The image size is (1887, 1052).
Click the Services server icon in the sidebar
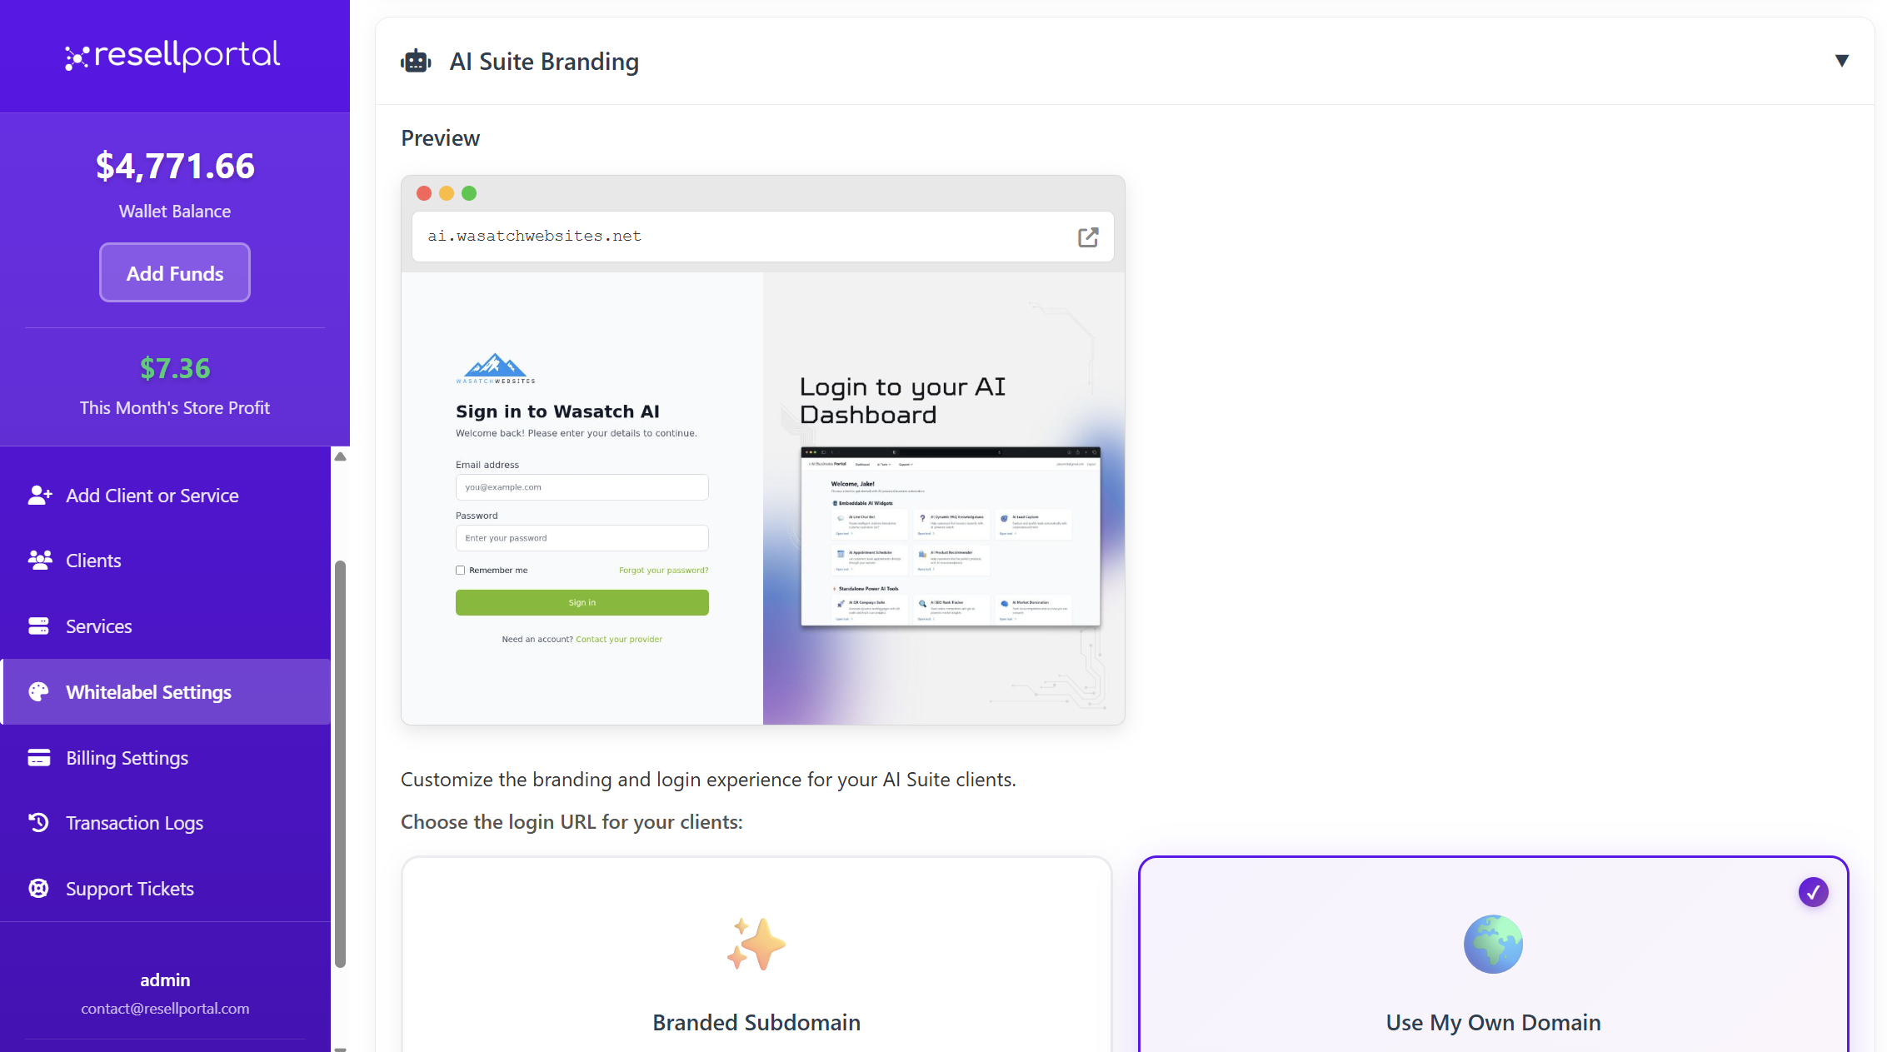pyautogui.click(x=39, y=626)
